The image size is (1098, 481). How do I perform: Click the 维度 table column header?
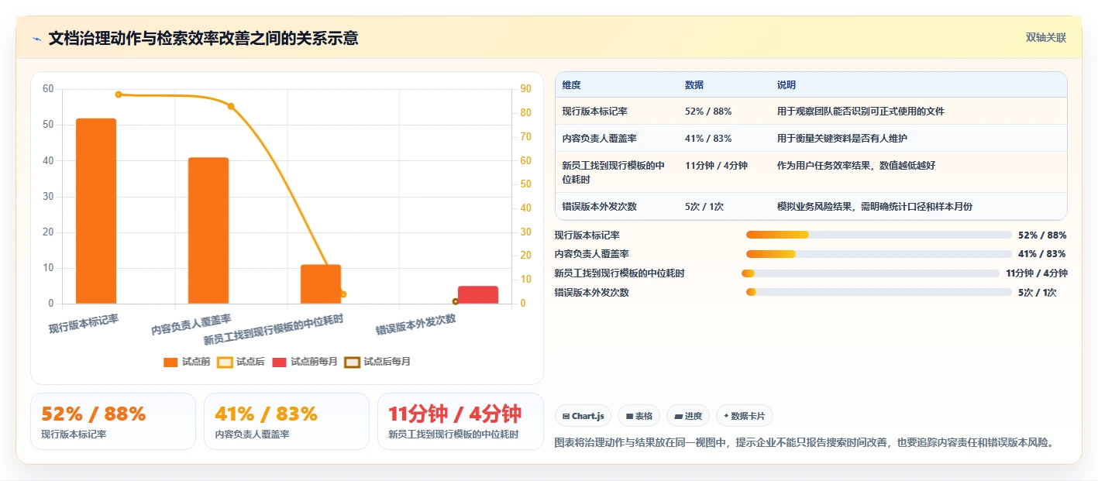click(x=572, y=85)
